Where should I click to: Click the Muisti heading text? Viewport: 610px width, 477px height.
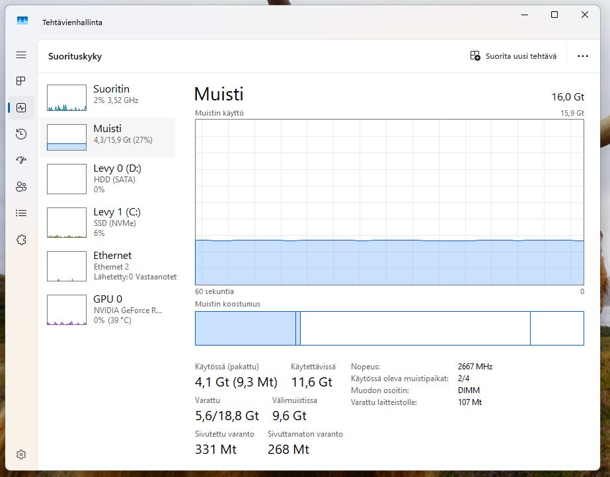[x=219, y=94]
